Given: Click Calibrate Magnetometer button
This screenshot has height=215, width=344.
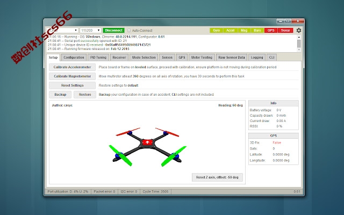Looking at the screenshot, I should (72, 76).
